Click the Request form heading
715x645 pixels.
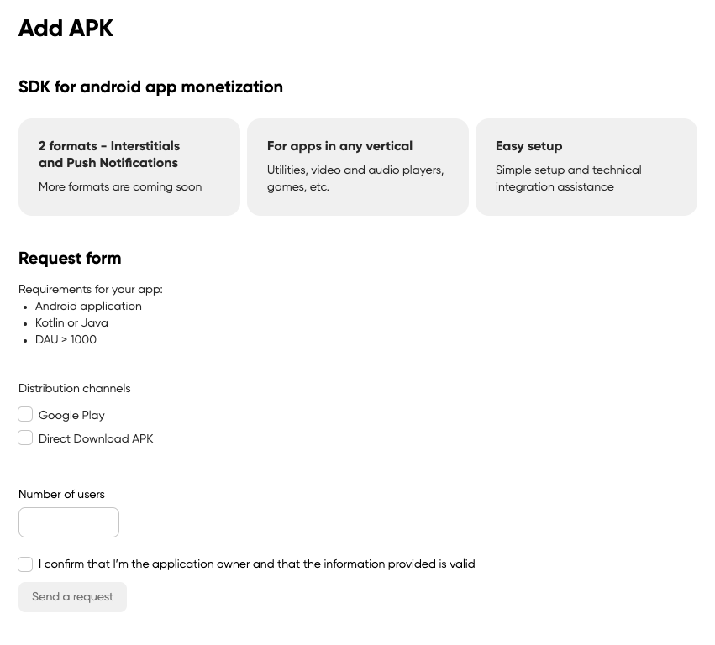click(x=70, y=259)
